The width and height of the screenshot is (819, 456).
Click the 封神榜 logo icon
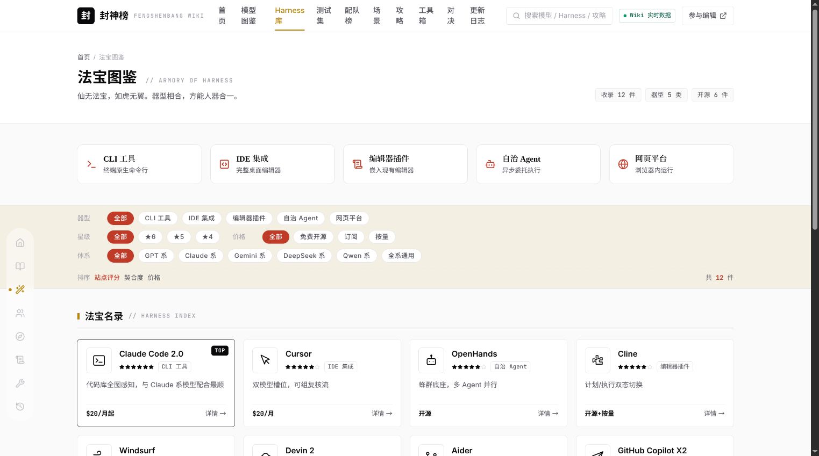coord(86,16)
